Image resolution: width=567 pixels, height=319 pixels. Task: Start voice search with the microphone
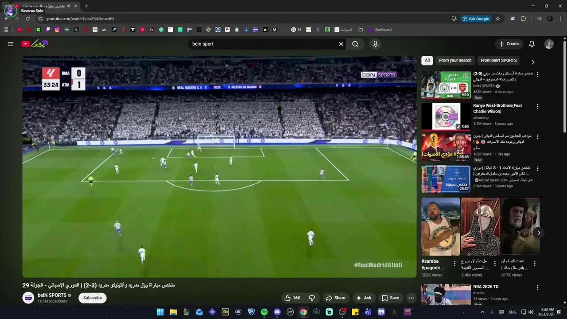click(375, 44)
